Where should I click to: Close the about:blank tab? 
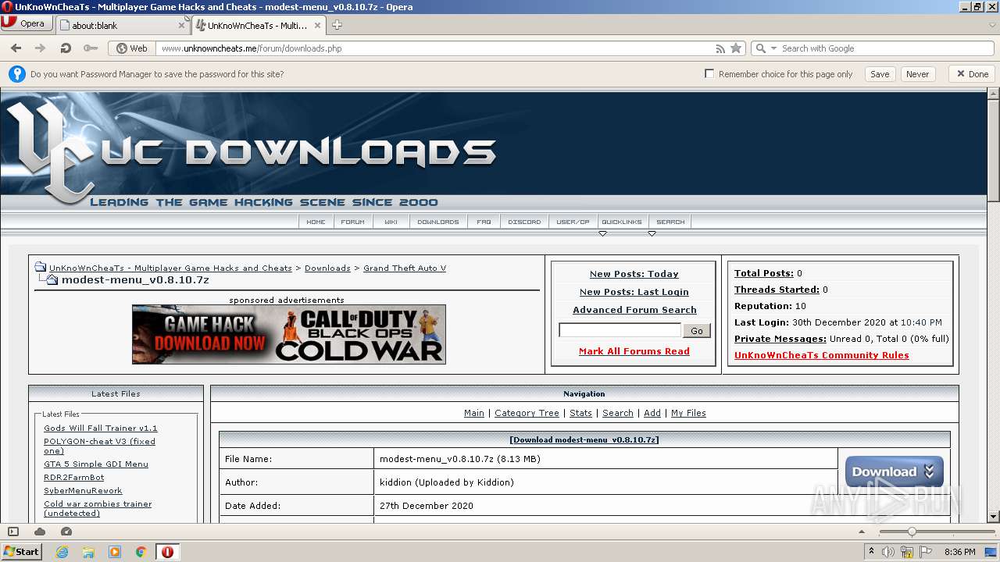point(181,25)
